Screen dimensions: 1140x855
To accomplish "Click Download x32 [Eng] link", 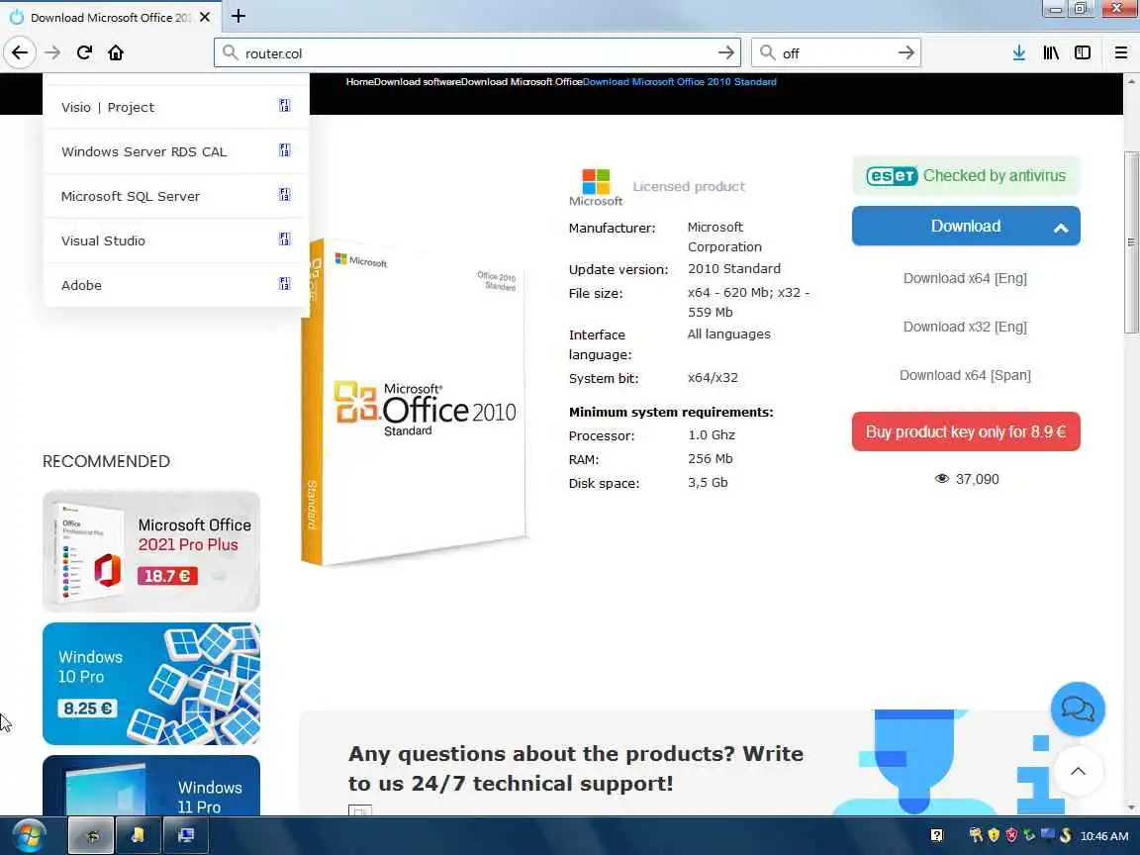I will 965,328.
